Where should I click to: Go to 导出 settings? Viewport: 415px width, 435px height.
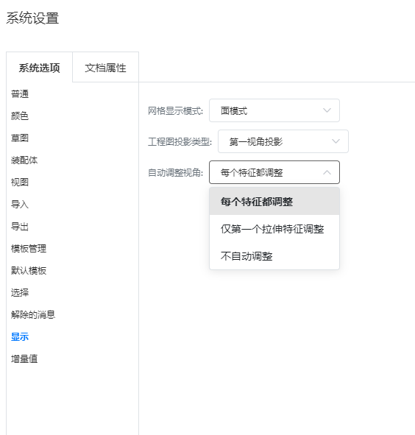(20, 227)
